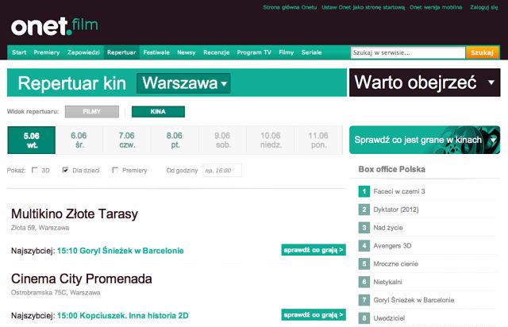Open 15:10 Goryl Śnieżek w Barcelonie showing
Image resolution: width=508 pixels, height=327 pixels.
121,251
